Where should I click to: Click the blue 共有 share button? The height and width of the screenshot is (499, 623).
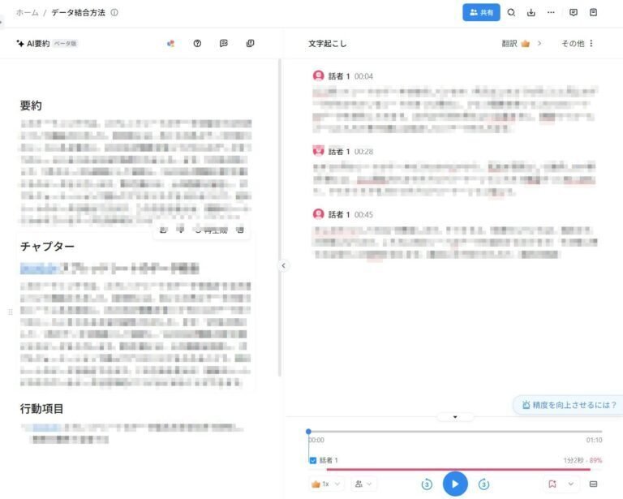pyautogui.click(x=481, y=13)
